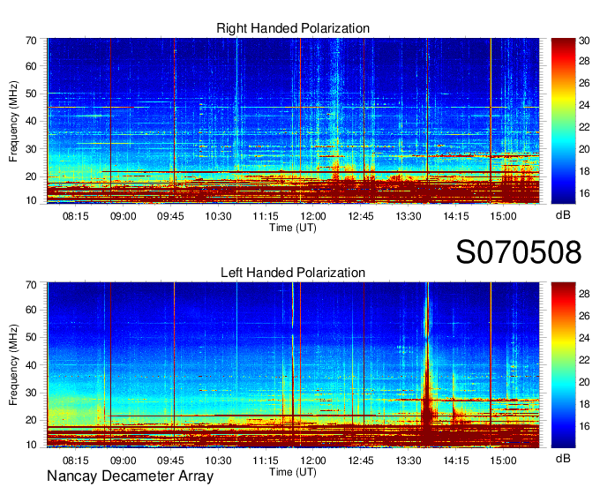Click the 11:15 time tick of Left Handed plot
600x487 pixels.
coord(266,461)
